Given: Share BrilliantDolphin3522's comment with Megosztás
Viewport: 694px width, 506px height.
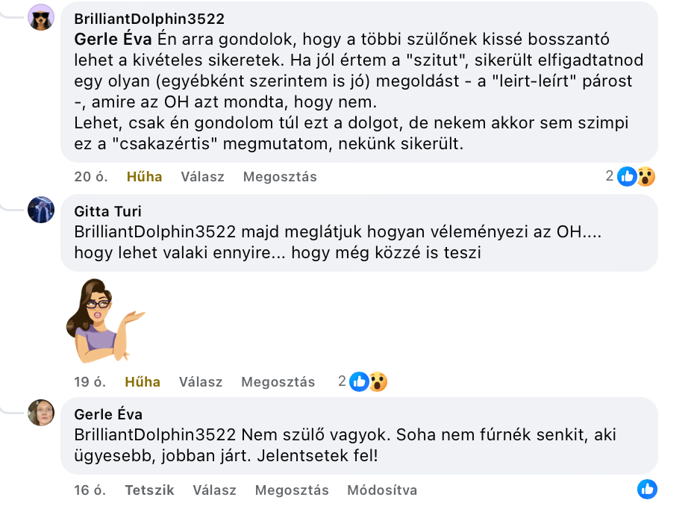Looking at the screenshot, I should click(280, 177).
